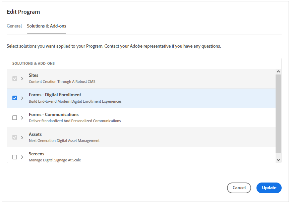Expand the Screens solution chevron
Screen dimensions: 291x204
coord(22,157)
